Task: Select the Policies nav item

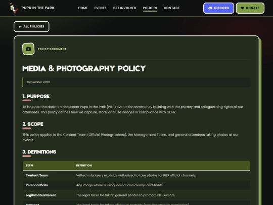Action: (x=150, y=8)
